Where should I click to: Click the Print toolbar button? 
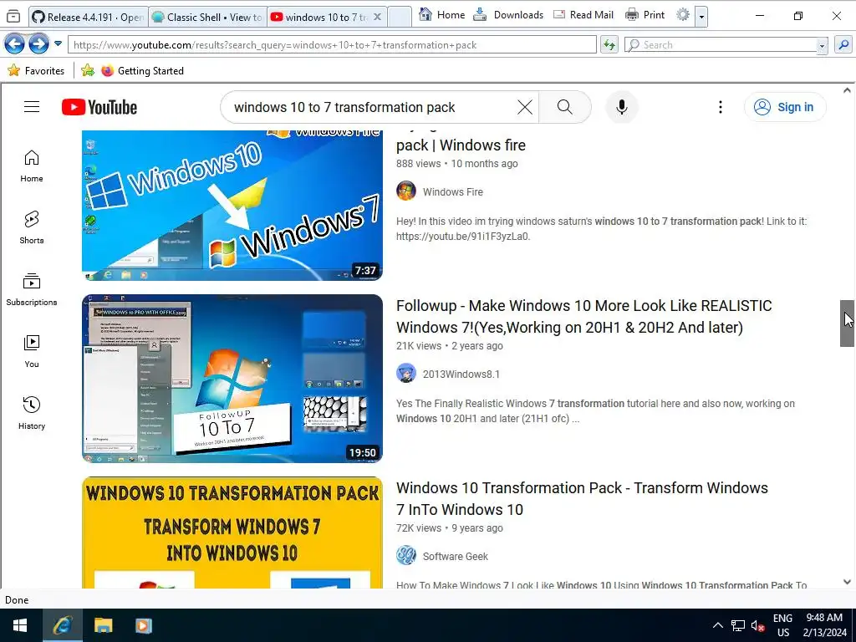tap(645, 15)
